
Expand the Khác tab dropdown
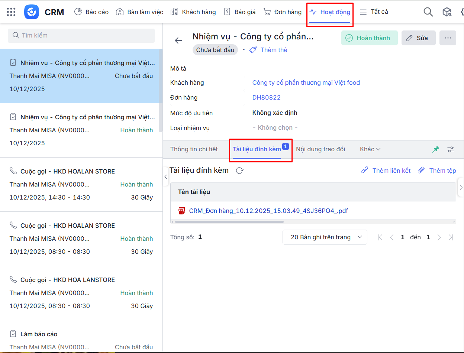click(x=370, y=149)
